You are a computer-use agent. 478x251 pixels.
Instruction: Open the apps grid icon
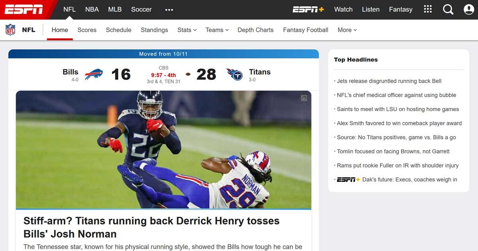[428, 9]
